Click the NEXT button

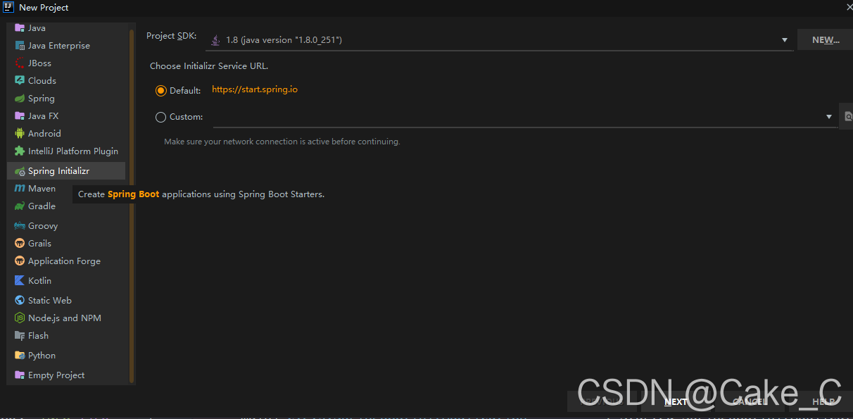pos(676,401)
